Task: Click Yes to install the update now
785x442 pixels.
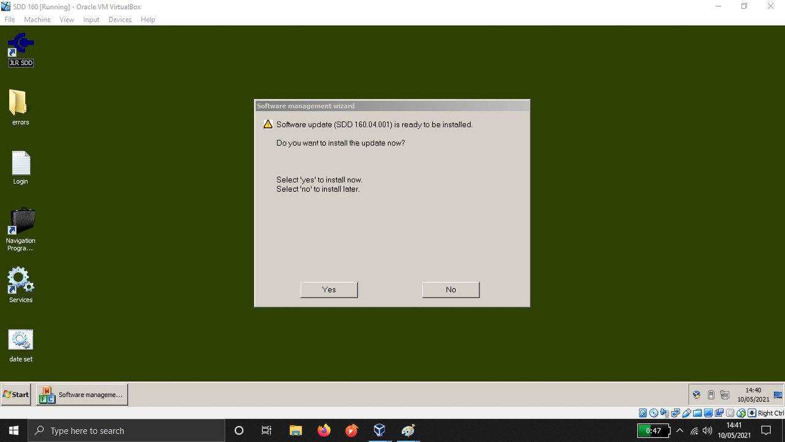Action: pyautogui.click(x=329, y=290)
